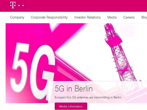Open the Company menu
The height and width of the screenshot is (110, 147).
[x=17, y=17]
